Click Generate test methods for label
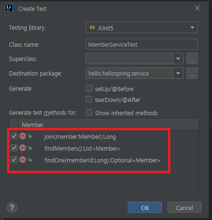The image size is (212, 220). pyautogui.click(x=43, y=113)
